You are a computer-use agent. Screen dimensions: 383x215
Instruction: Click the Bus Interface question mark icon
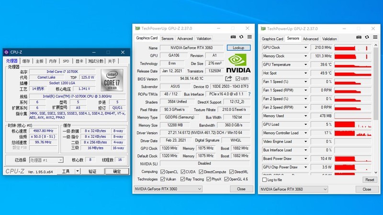(x=249, y=94)
